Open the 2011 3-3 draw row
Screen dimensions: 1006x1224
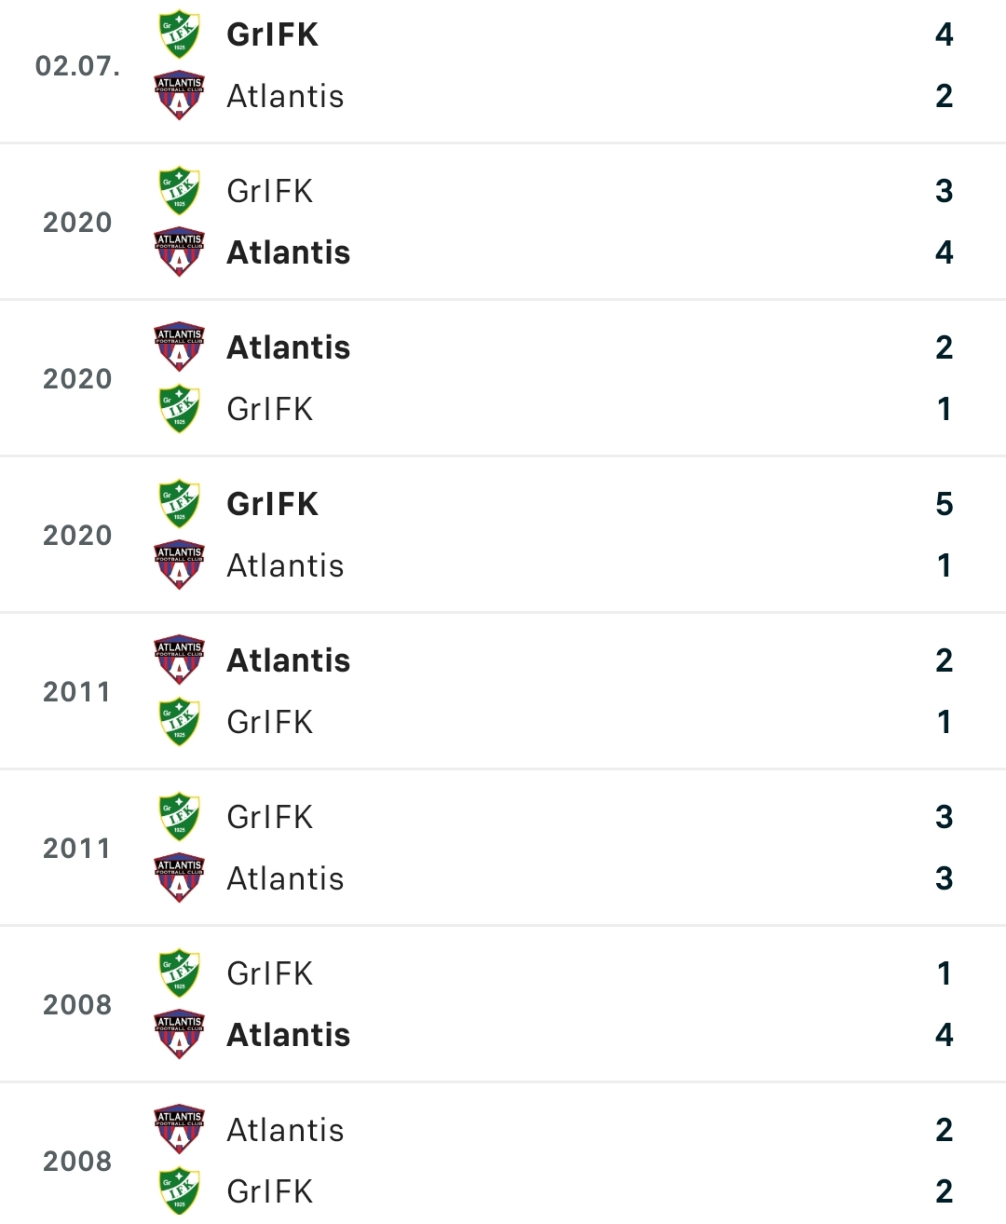[503, 848]
